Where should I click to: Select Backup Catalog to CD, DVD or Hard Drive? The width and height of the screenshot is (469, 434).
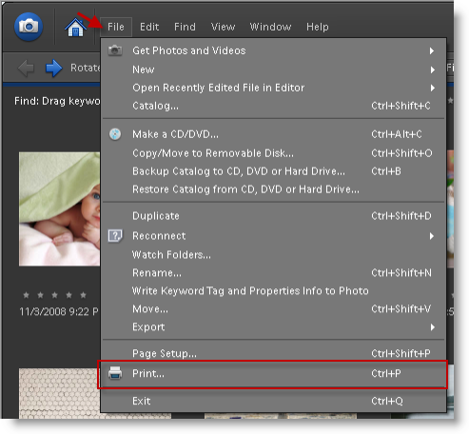click(273, 171)
